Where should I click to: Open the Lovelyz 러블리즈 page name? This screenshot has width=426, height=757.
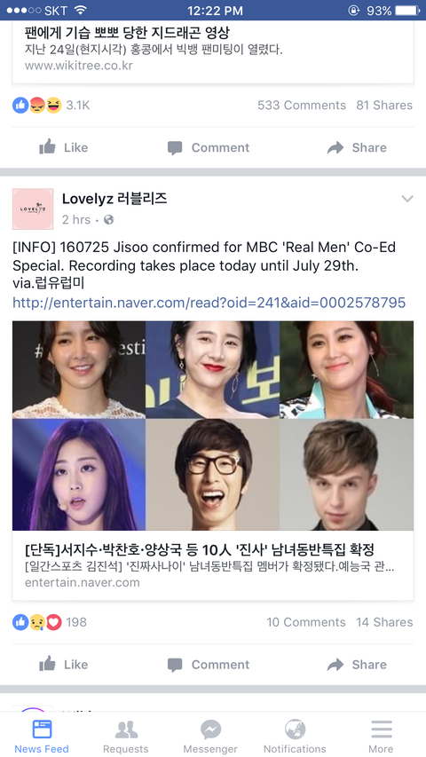114,199
